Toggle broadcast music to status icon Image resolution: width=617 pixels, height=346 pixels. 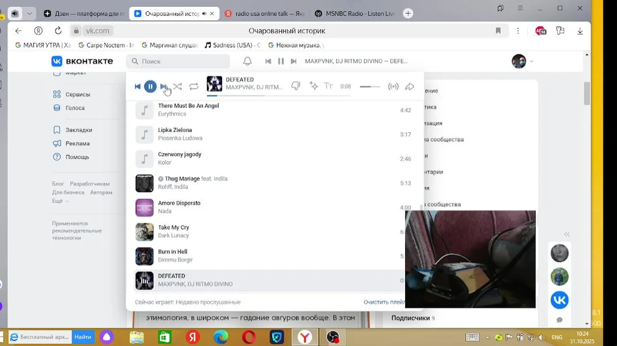(x=393, y=86)
